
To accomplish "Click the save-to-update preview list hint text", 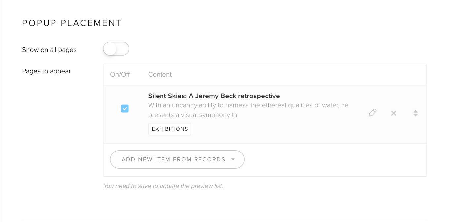I will 163,186.
